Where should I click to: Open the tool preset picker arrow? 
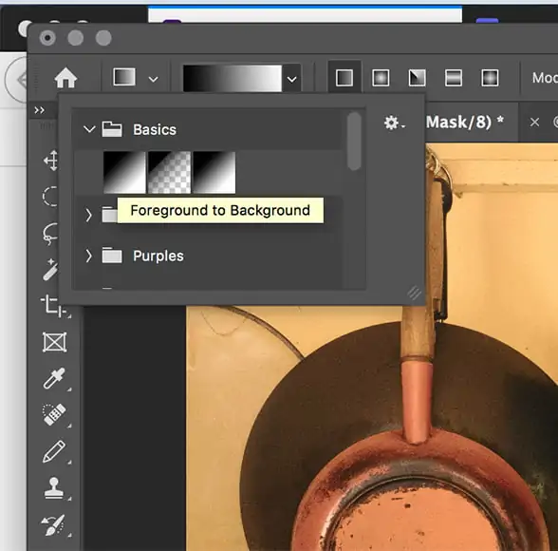tap(154, 79)
